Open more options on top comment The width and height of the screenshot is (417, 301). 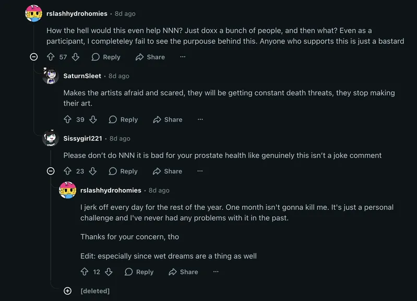pos(183,57)
